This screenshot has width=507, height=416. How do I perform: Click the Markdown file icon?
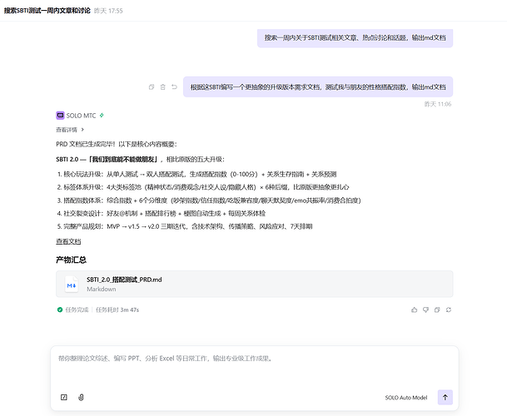(x=72, y=285)
